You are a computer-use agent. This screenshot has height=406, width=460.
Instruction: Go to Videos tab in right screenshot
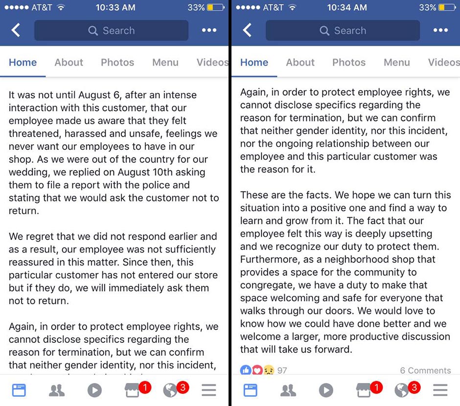443,62
